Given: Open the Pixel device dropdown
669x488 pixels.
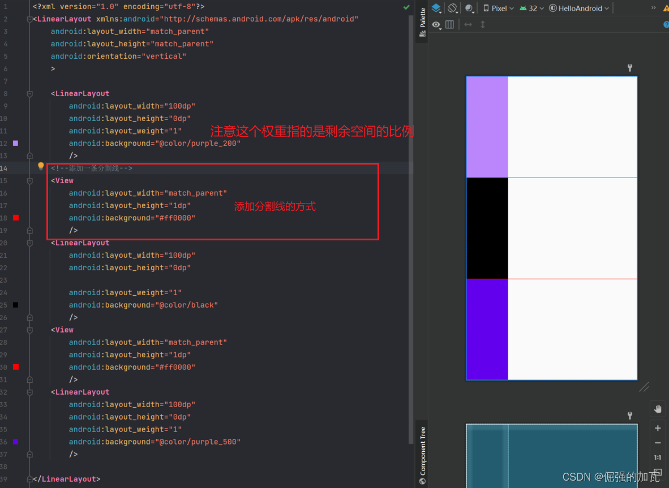Looking at the screenshot, I should coord(498,8).
